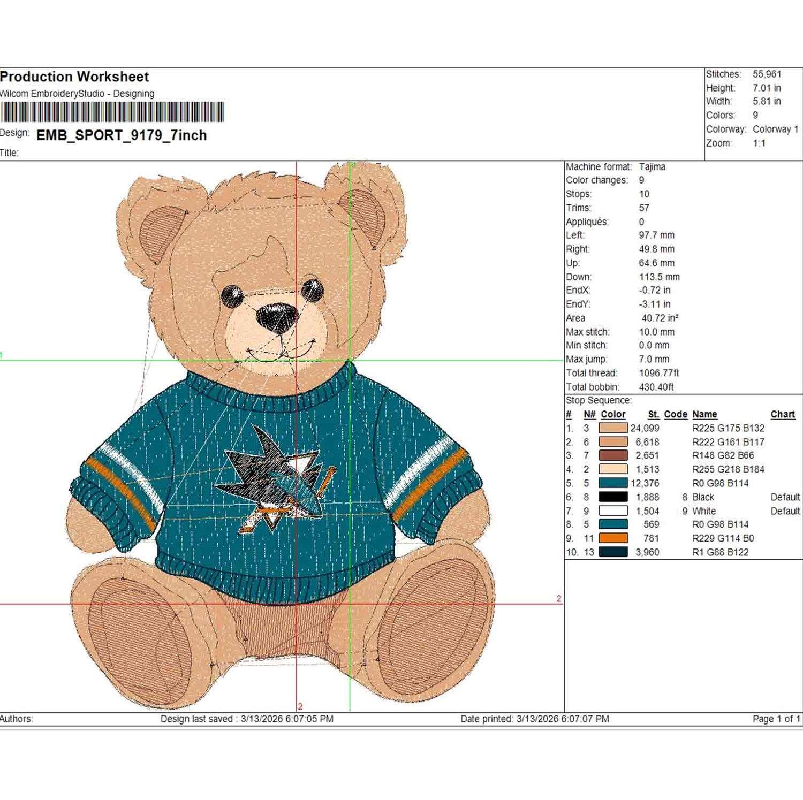Click the stitches count "55,961"
The width and height of the screenshot is (803, 800).
(x=767, y=74)
